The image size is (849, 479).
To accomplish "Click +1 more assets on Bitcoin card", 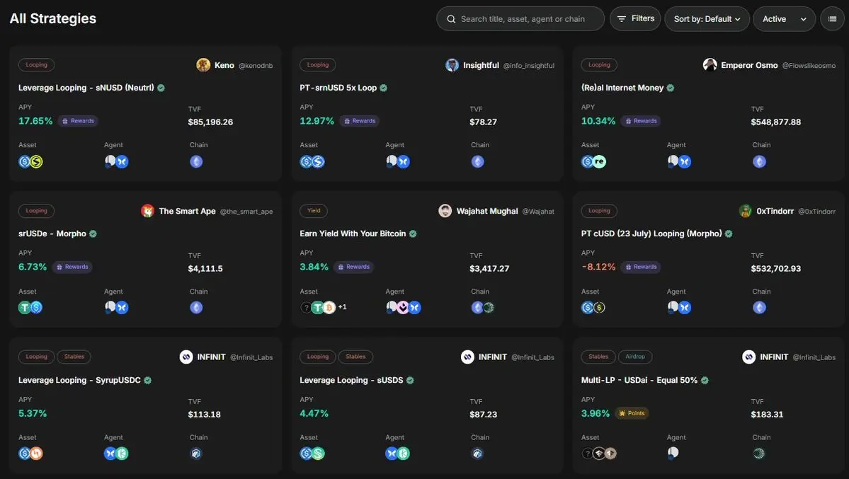I will point(342,307).
